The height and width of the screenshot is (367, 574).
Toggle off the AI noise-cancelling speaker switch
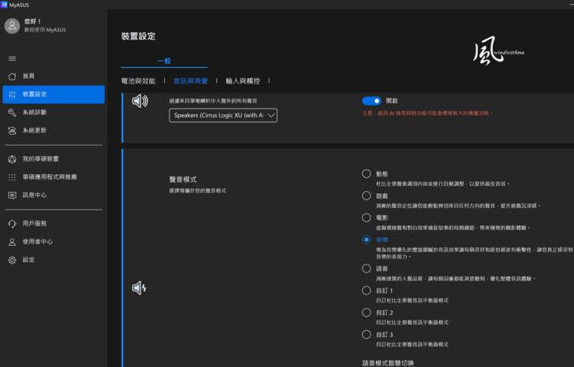point(371,101)
